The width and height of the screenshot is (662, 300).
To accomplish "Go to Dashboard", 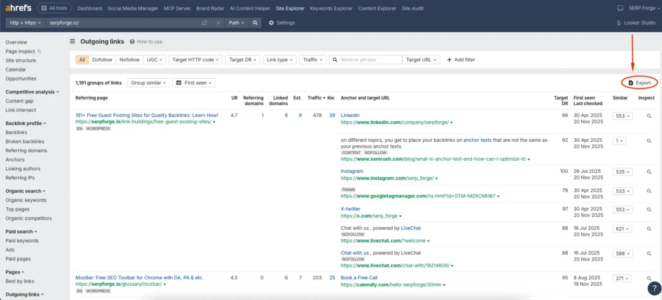I will (x=90, y=8).
